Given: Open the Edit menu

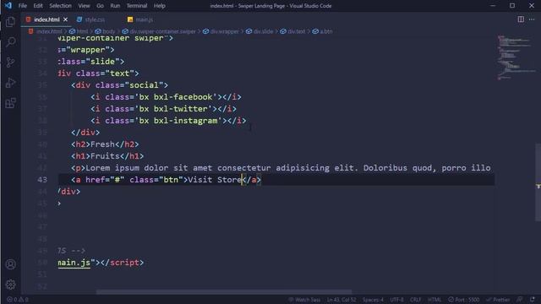Looking at the screenshot, I should coord(38,6).
